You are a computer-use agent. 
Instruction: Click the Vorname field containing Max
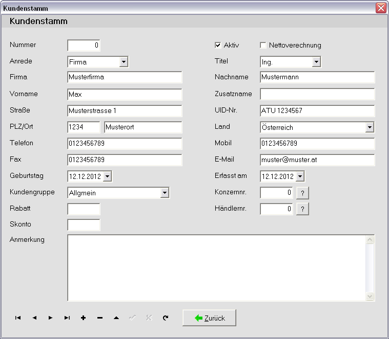pyautogui.click(x=125, y=94)
